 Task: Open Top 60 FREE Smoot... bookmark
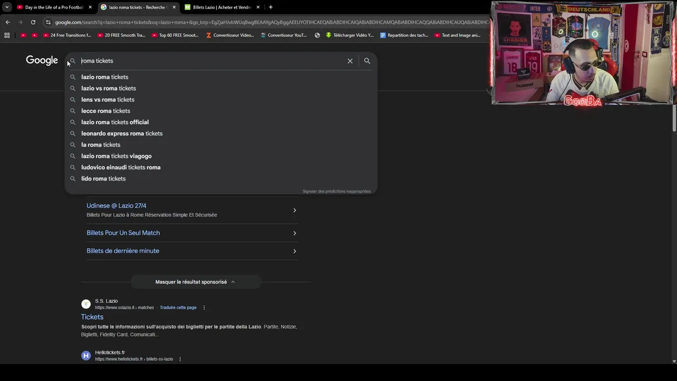click(x=175, y=35)
